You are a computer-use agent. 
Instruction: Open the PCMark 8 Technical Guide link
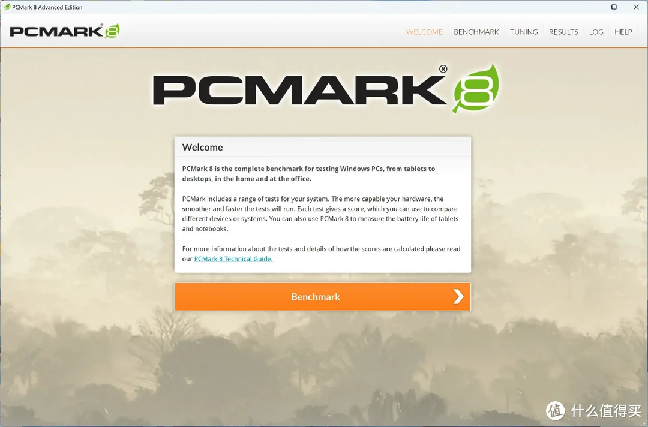click(233, 259)
